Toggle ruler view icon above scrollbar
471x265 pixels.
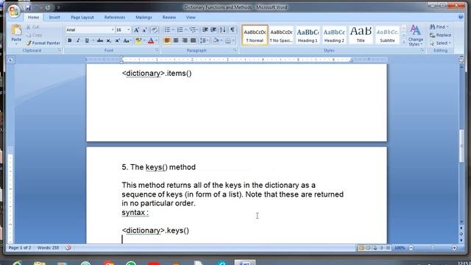tap(461, 60)
